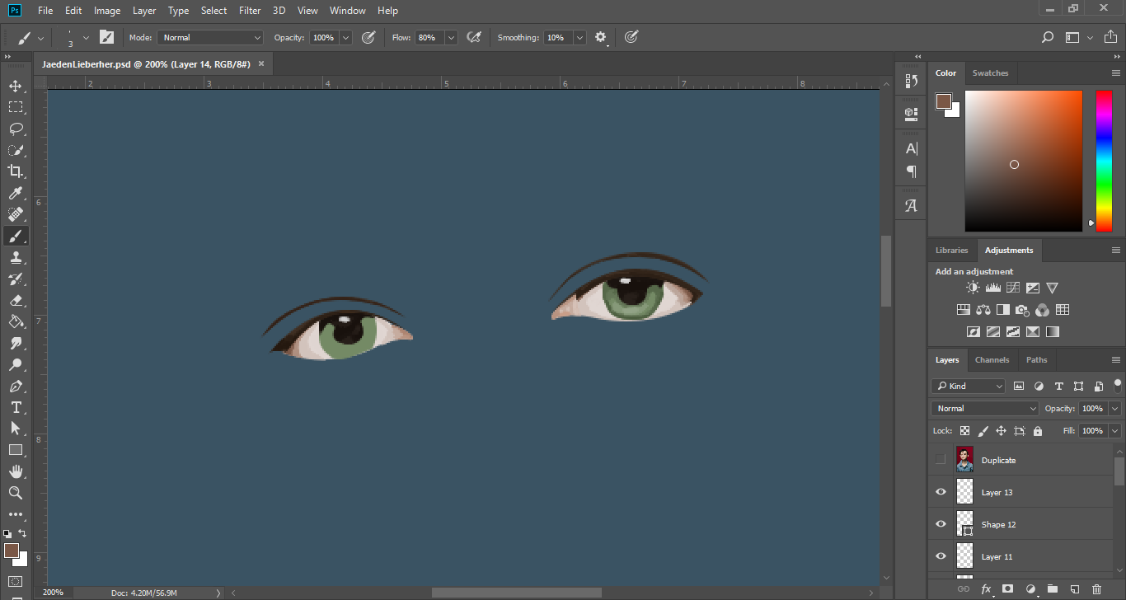1126x600 pixels.
Task: Open the layer Fill dropdown
Action: point(1115,431)
